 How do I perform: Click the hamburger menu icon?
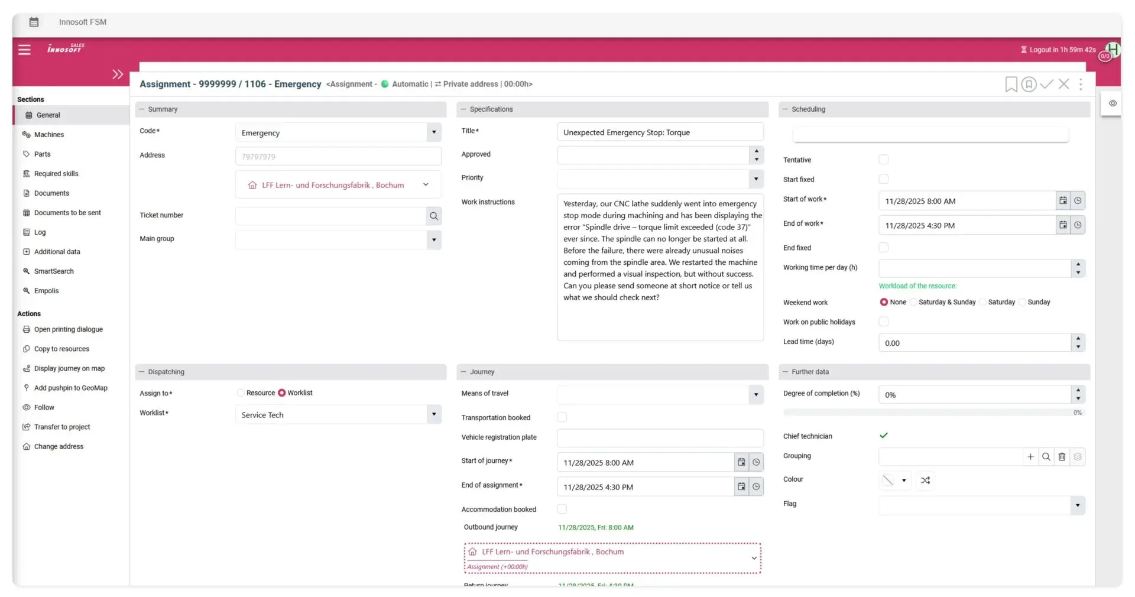pyautogui.click(x=24, y=50)
